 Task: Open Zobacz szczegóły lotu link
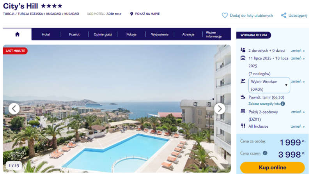coord(264,104)
